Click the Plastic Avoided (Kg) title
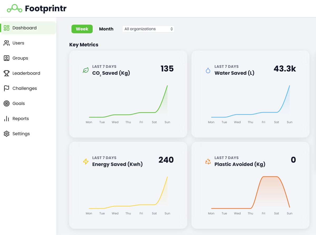Viewport: 316px width, 235px height. point(240,164)
